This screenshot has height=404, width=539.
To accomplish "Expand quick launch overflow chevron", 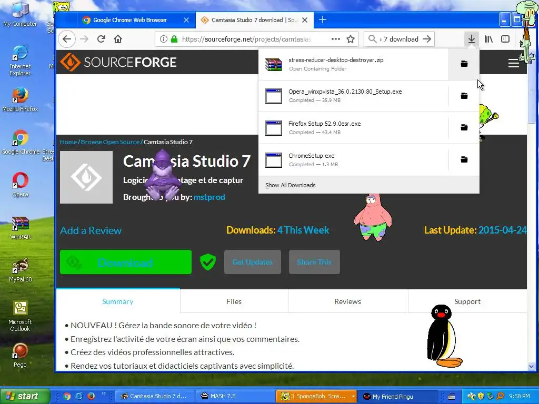I will click(103, 393).
